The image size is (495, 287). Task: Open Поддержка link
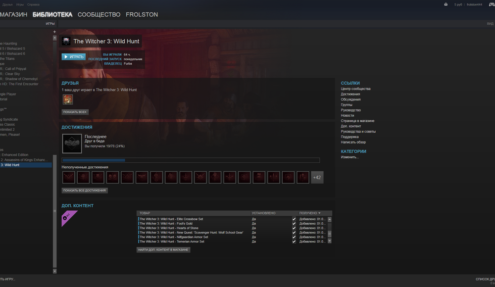[349, 137]
